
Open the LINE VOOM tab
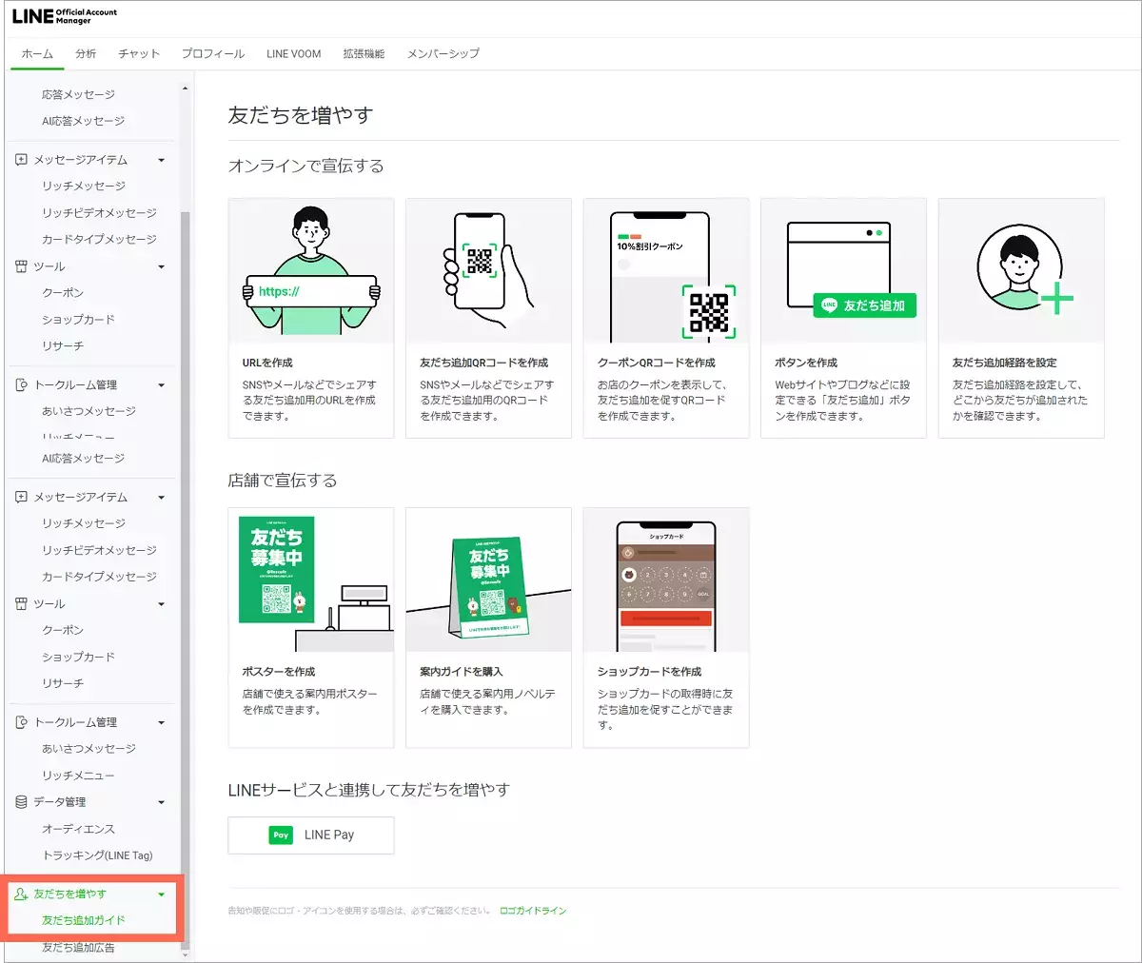tap(293, 54)
